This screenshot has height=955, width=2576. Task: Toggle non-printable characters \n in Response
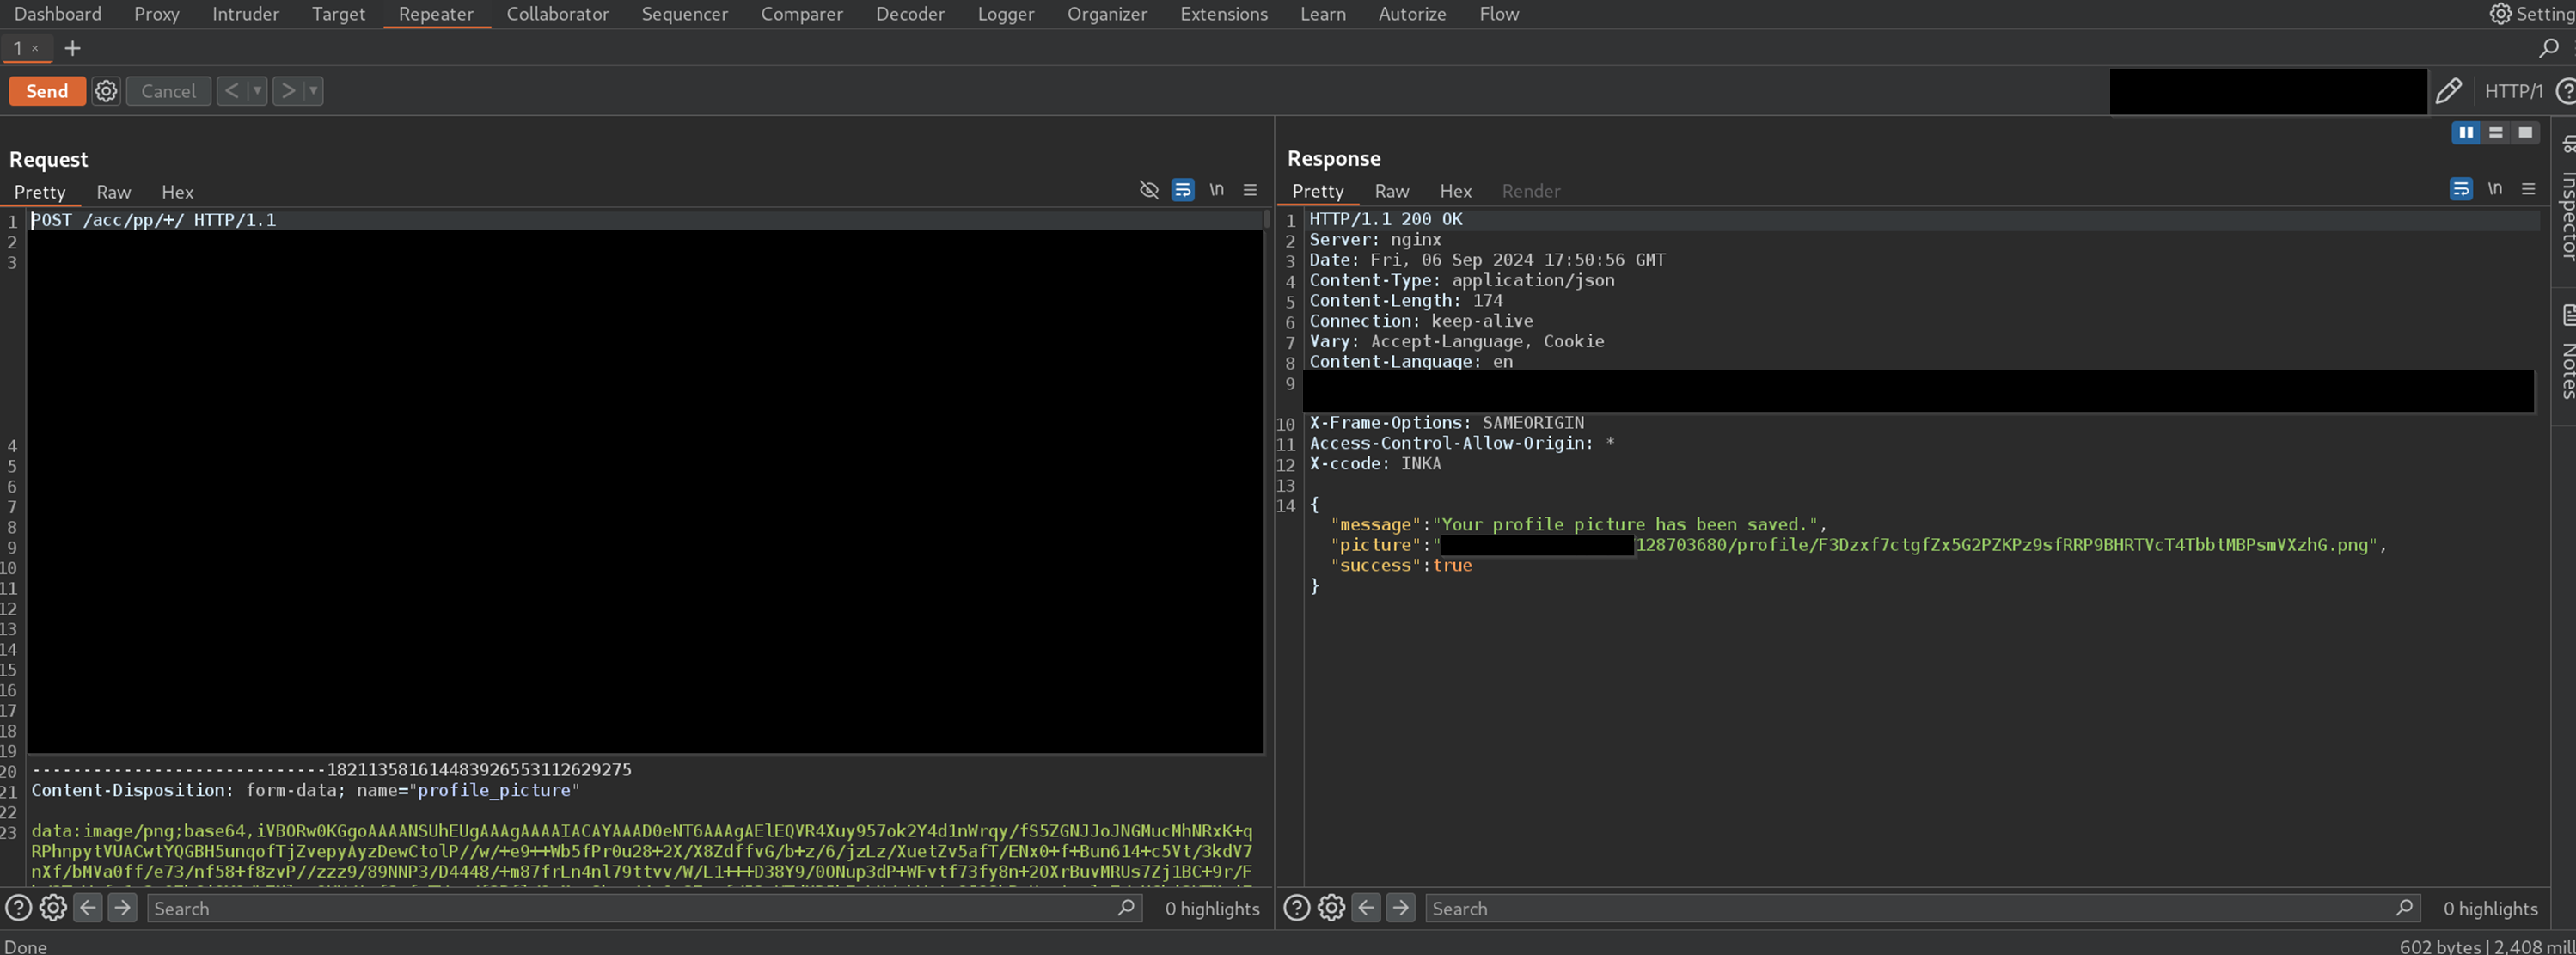coord(2494,188)
